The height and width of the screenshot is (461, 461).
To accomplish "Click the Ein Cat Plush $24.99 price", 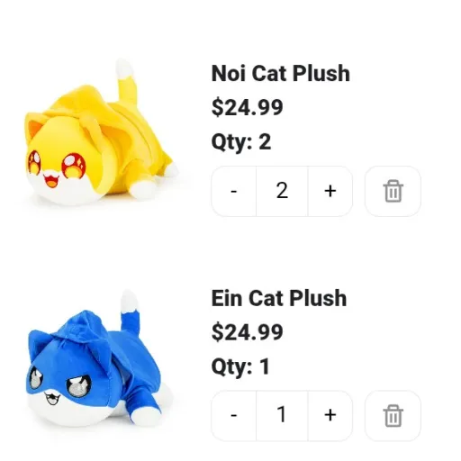I will tap(247, 332).
